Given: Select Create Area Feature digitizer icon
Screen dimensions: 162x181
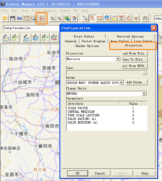Looking at the screenshot, I should pos(6,38).
